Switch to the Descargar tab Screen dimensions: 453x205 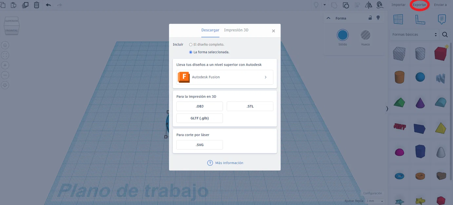210,30
